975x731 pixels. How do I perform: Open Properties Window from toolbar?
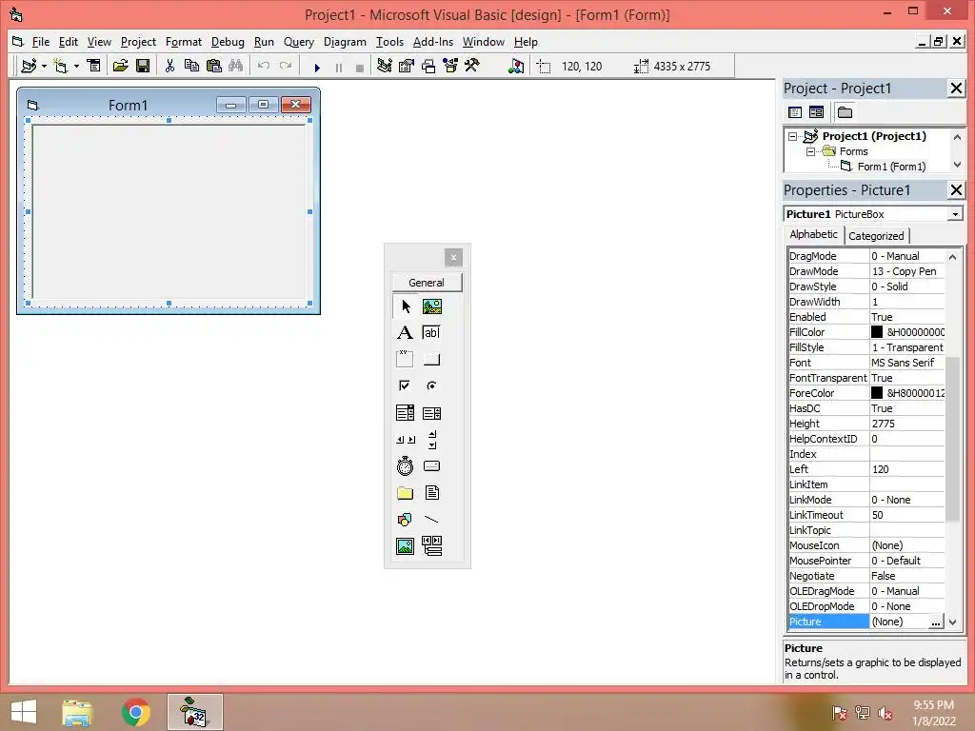tap(406, 66)
